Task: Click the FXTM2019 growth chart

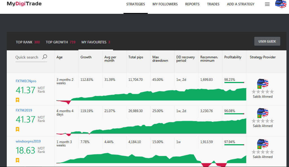Action: tap(151, 127)
